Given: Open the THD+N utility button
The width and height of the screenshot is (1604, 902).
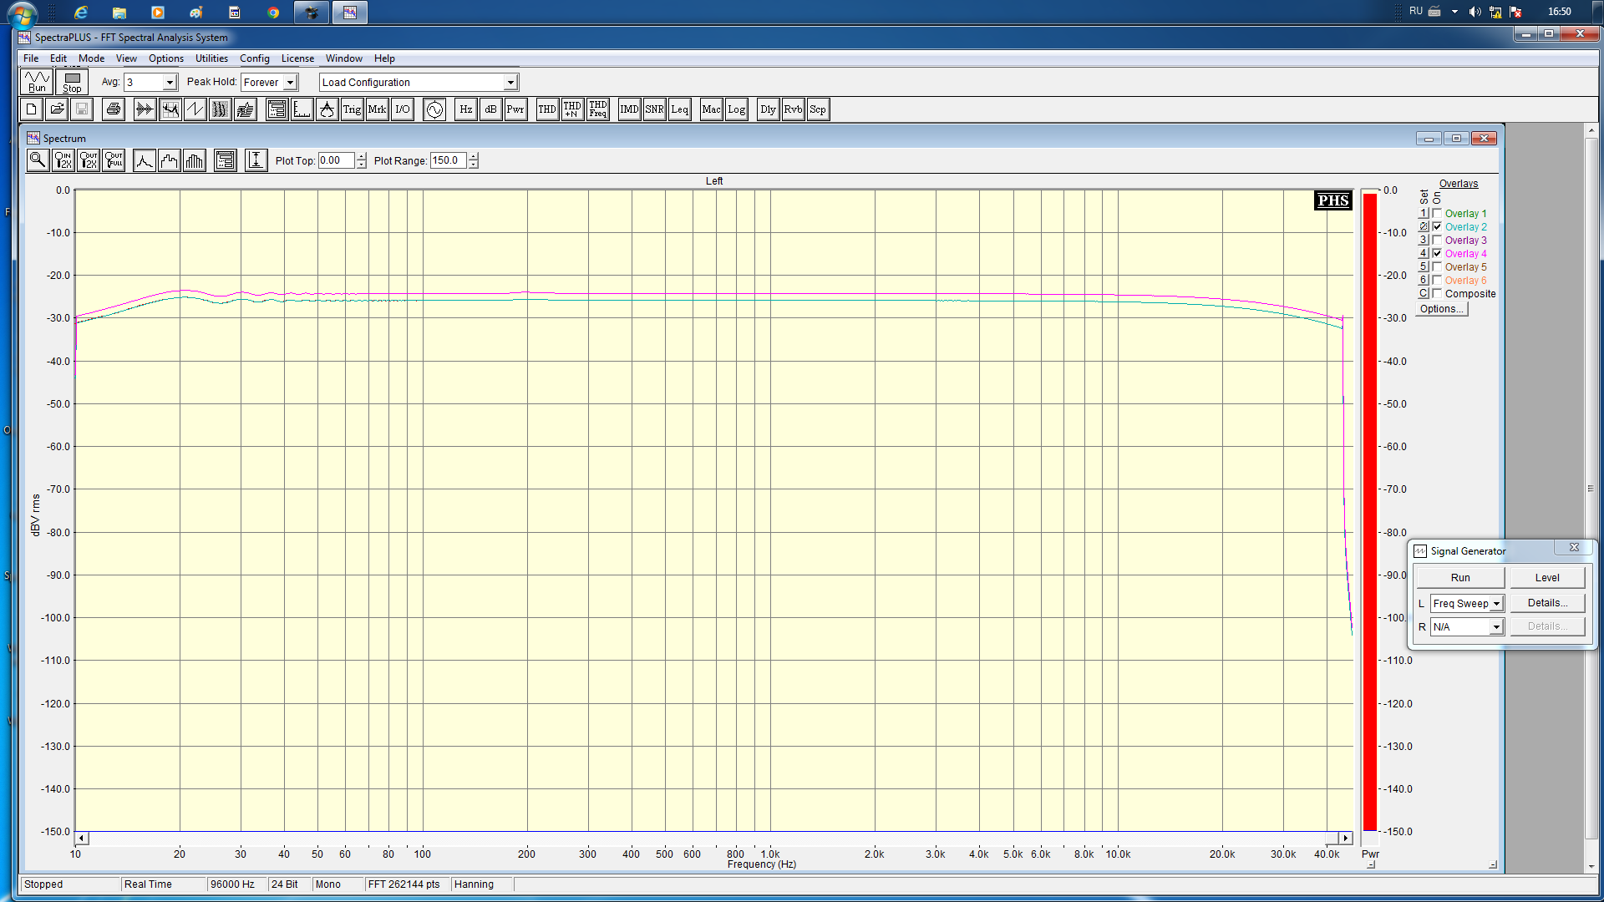Looking at the screenshot, I should [x=572, y=109].
